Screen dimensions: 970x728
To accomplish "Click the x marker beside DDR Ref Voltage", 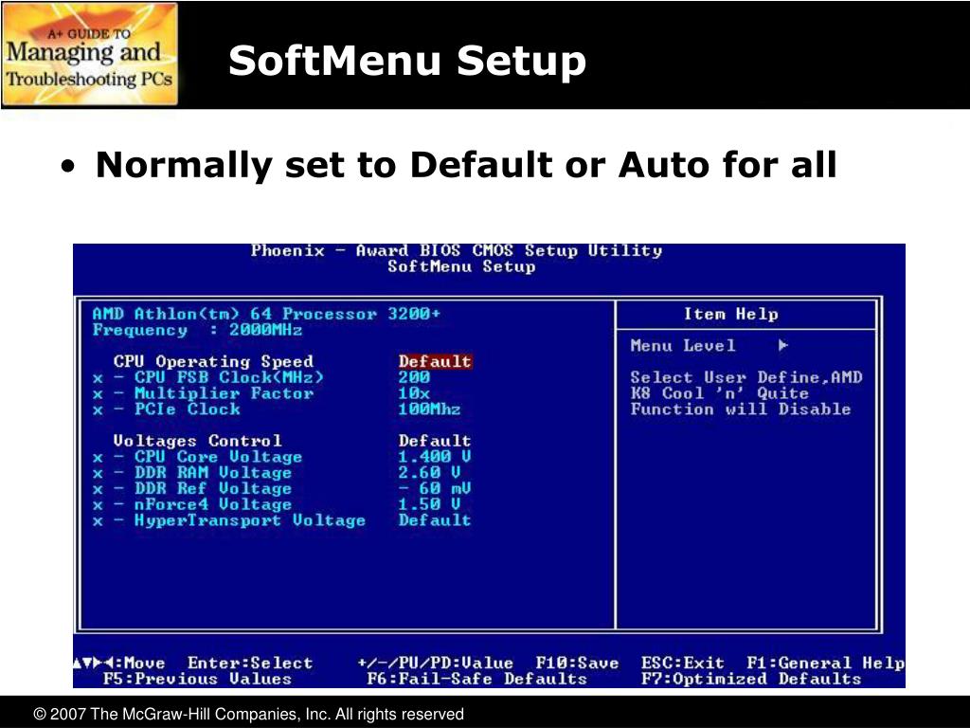I will tap(98, 490).
